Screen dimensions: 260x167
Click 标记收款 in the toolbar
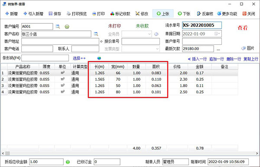pyautogui.click(x=120, y=13)
